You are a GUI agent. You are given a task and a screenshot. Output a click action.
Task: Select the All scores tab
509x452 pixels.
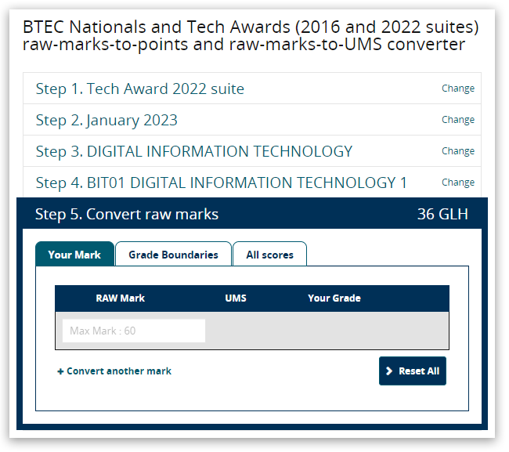point(269,255)
